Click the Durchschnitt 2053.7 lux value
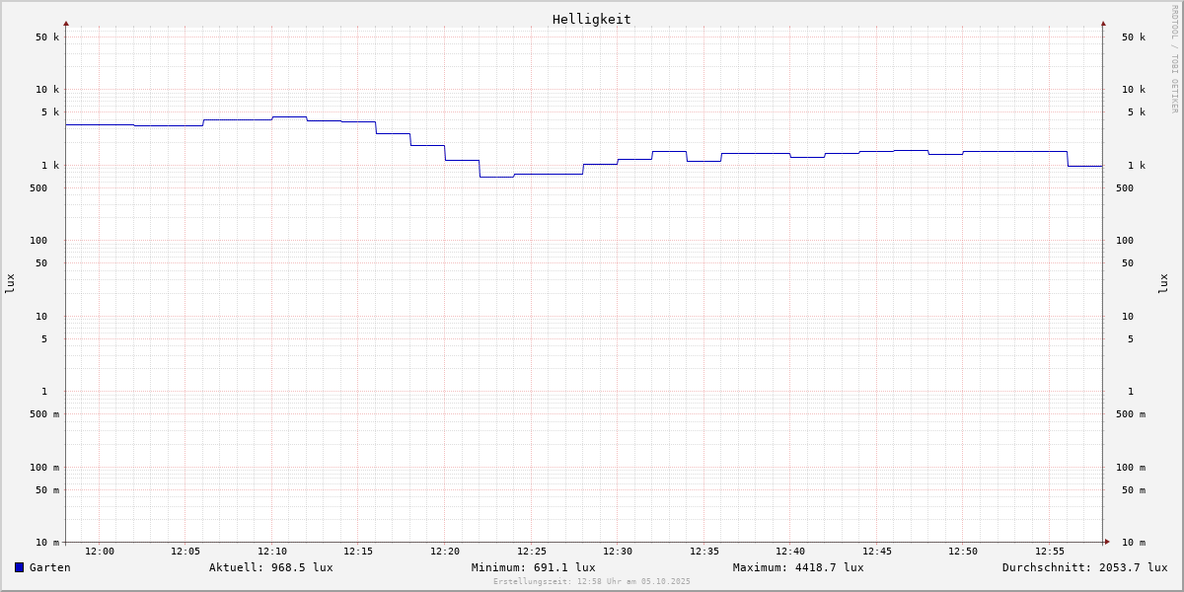Viewport: 1184px width, 592px height. tap(1084, 567)
